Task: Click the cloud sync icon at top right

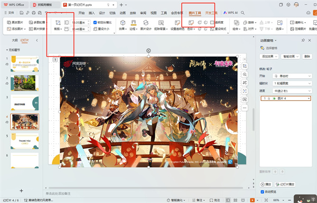Action: pyautogui.click(x=309, y=13)
